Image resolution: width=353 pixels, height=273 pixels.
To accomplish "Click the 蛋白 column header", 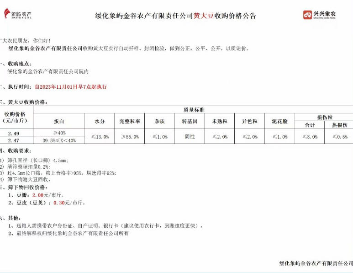I will click(x=59, y=121).
